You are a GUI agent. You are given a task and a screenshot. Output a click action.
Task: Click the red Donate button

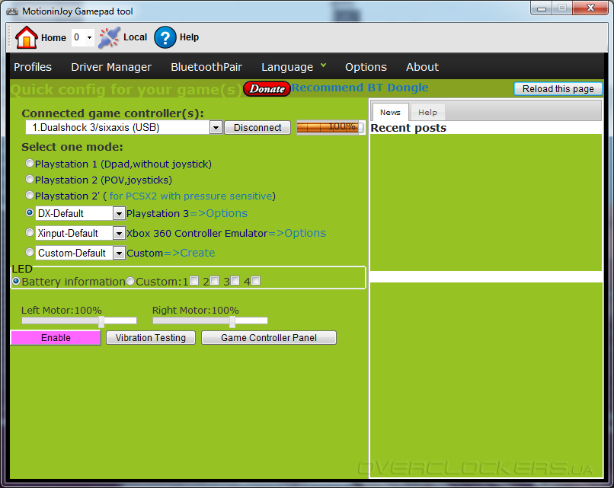pyautogui.click(x=267, y=89)
